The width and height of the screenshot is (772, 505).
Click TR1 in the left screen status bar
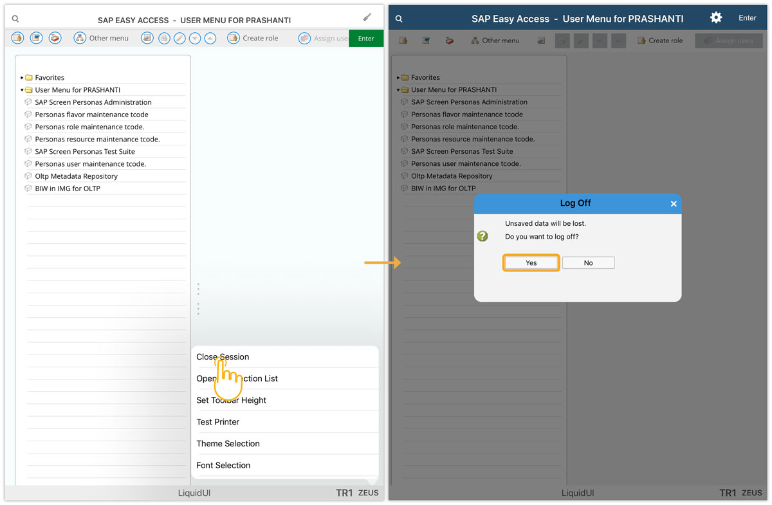click(344, 493)
